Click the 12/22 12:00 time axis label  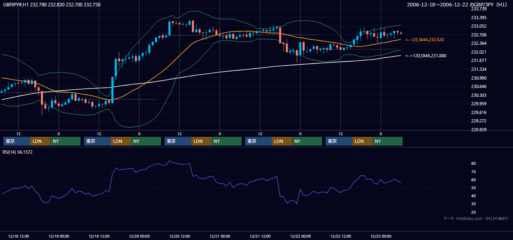[x=340, y=236]
